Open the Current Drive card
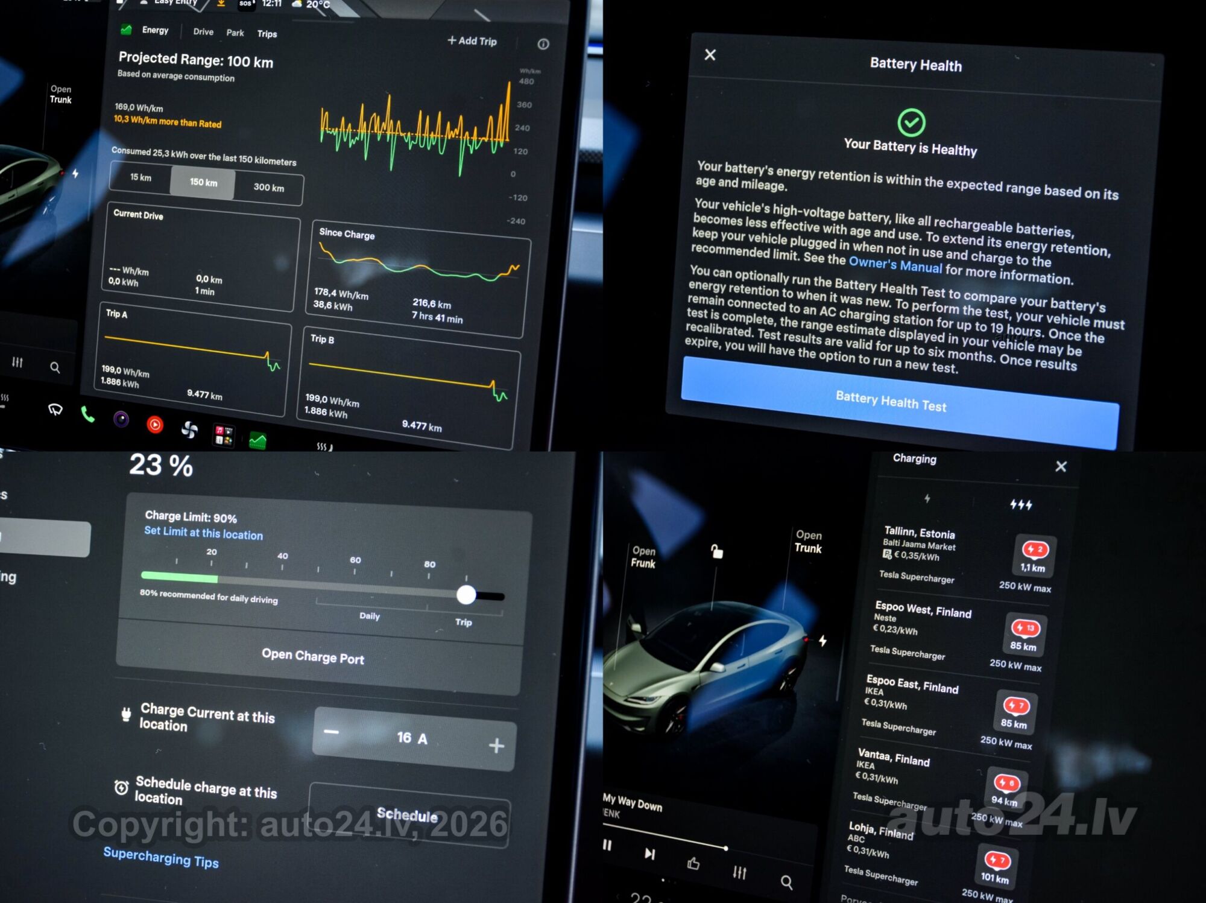This screenshot has width=1206, height=903. click(x=200, y=256)
